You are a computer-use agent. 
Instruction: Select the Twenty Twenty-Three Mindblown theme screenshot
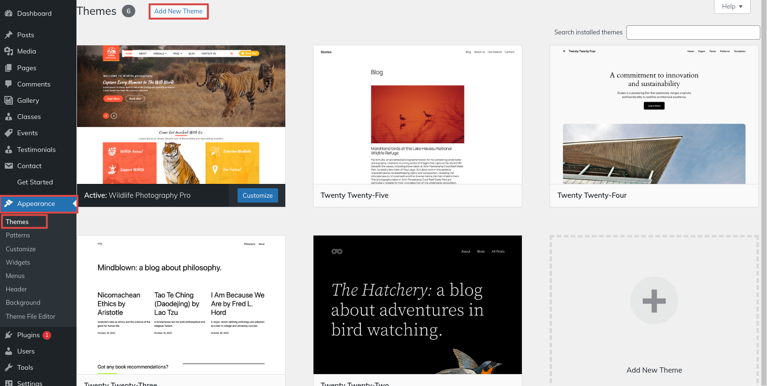point(181,305)
